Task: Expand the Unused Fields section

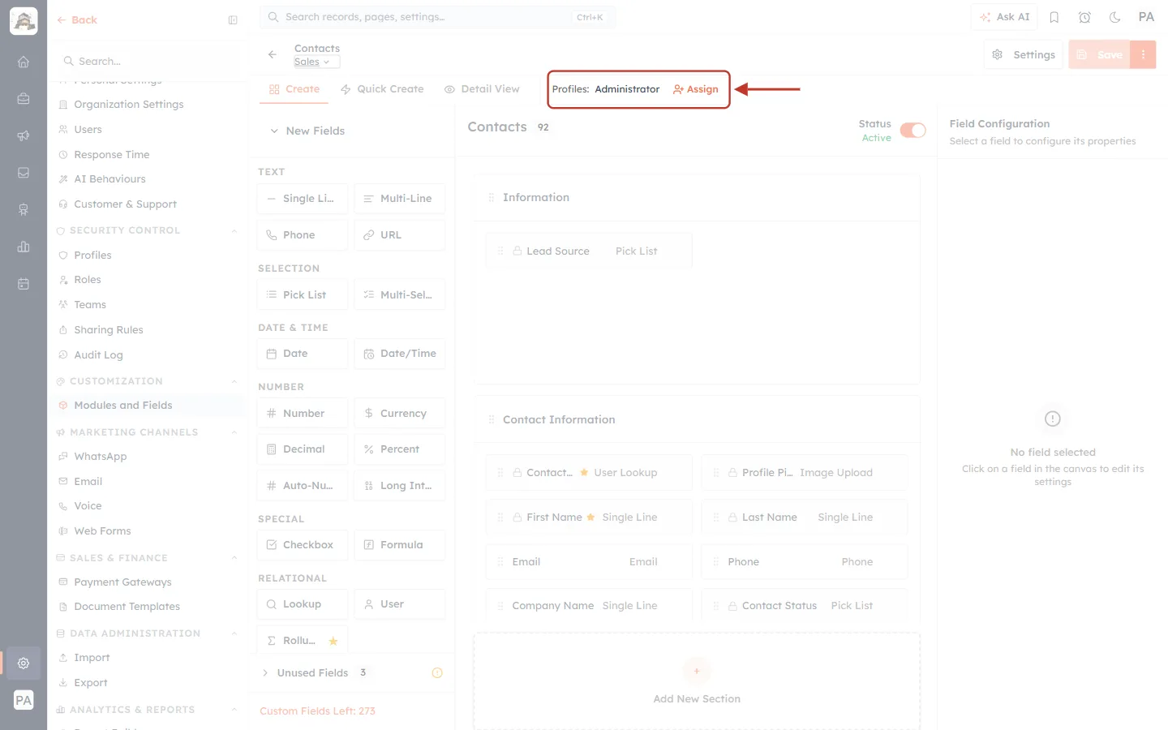Action: (x=265, y=672)
